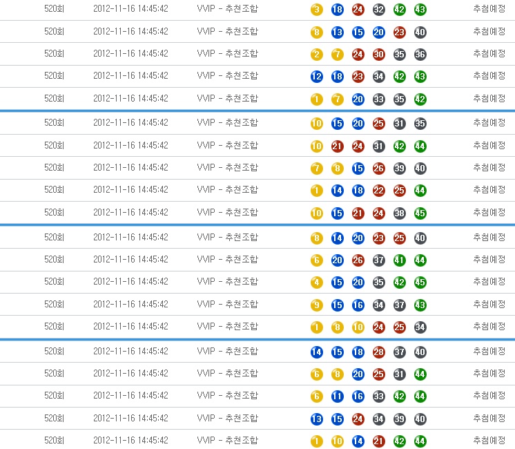
Task: Click 'VVIP - 추천조합' in the row with ball 9
Action: [x=227, y=304]
